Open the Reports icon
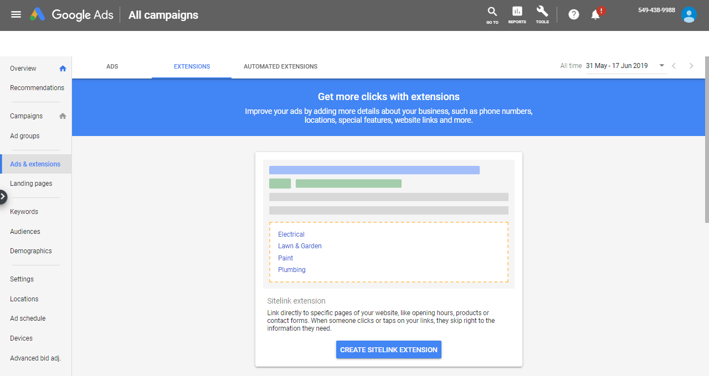 [x=517, y=14]
